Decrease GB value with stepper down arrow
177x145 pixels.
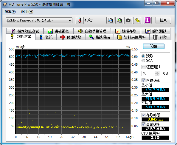[x=157, y=75]
